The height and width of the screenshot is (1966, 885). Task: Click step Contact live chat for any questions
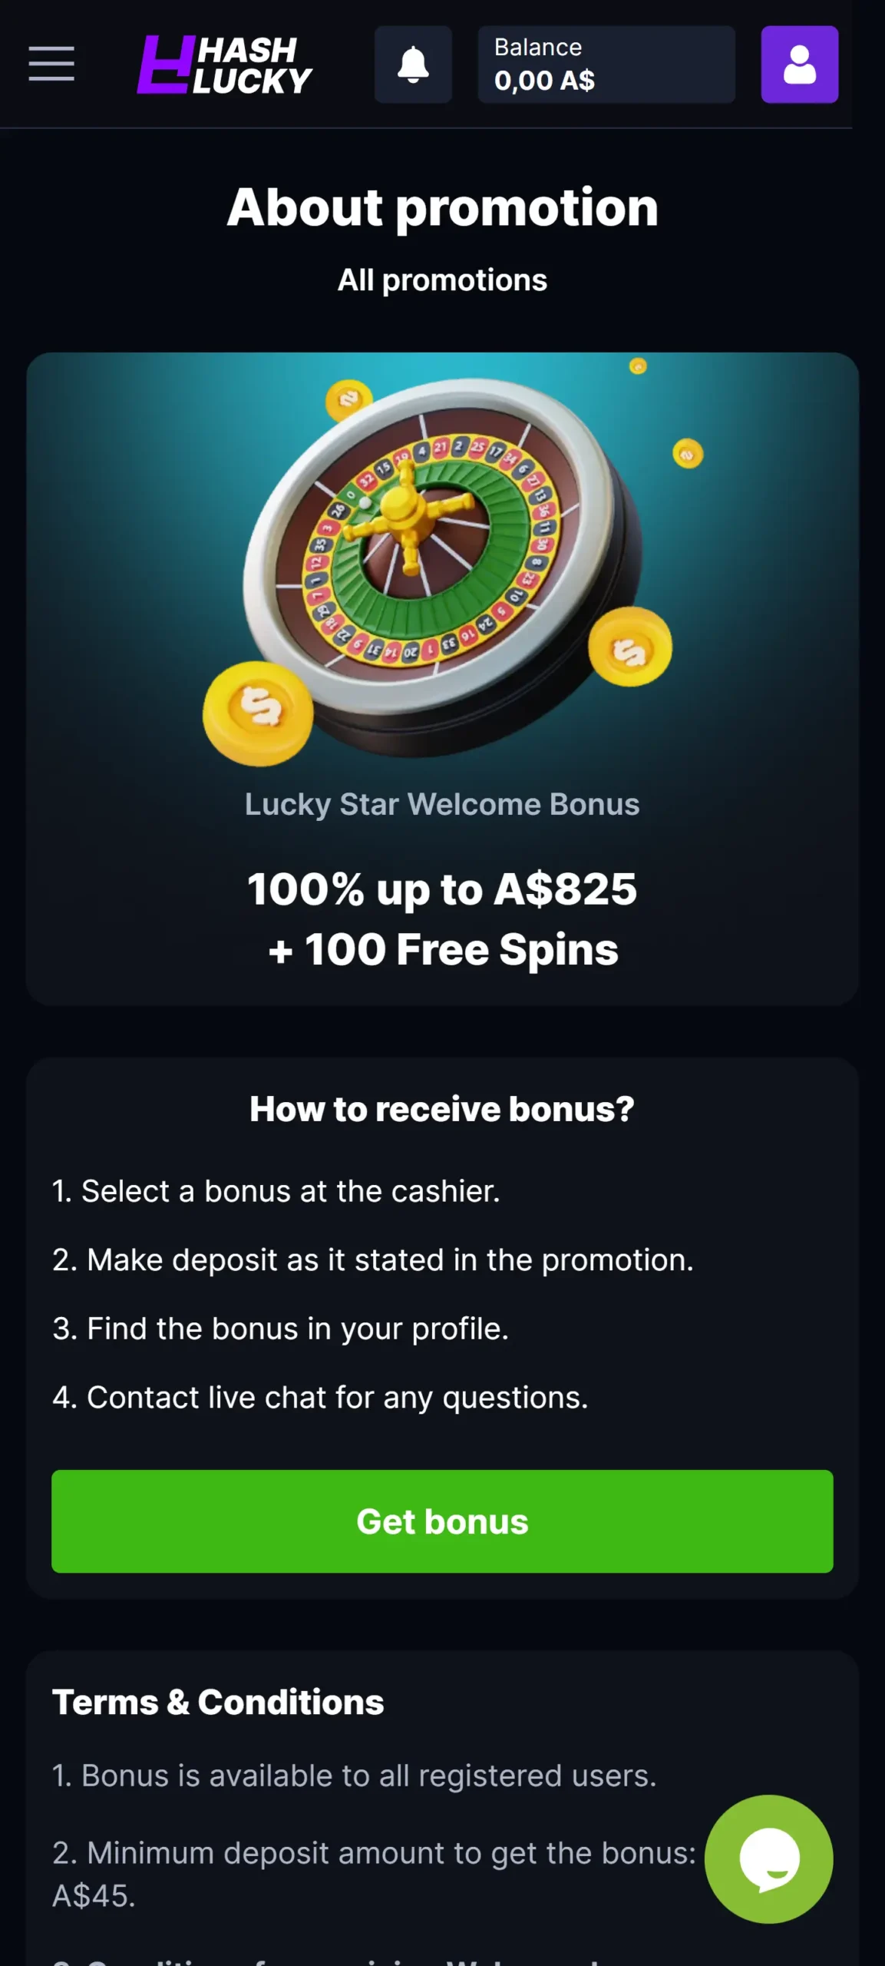point(320,1397)
